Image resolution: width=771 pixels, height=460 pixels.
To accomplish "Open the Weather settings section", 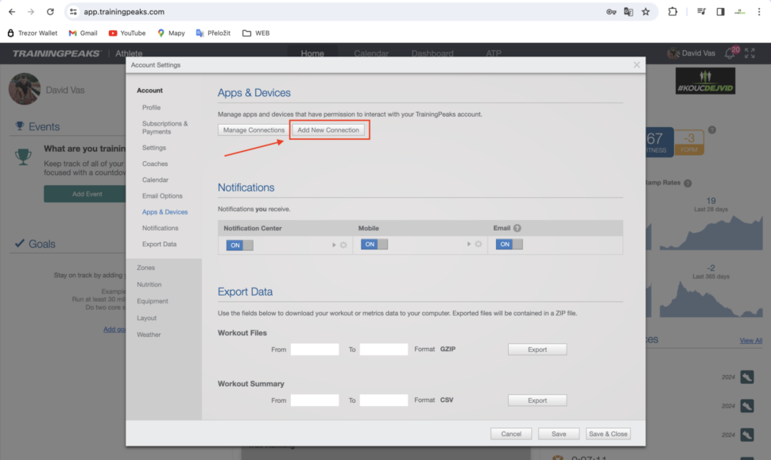I will click(x=149, y=334).
